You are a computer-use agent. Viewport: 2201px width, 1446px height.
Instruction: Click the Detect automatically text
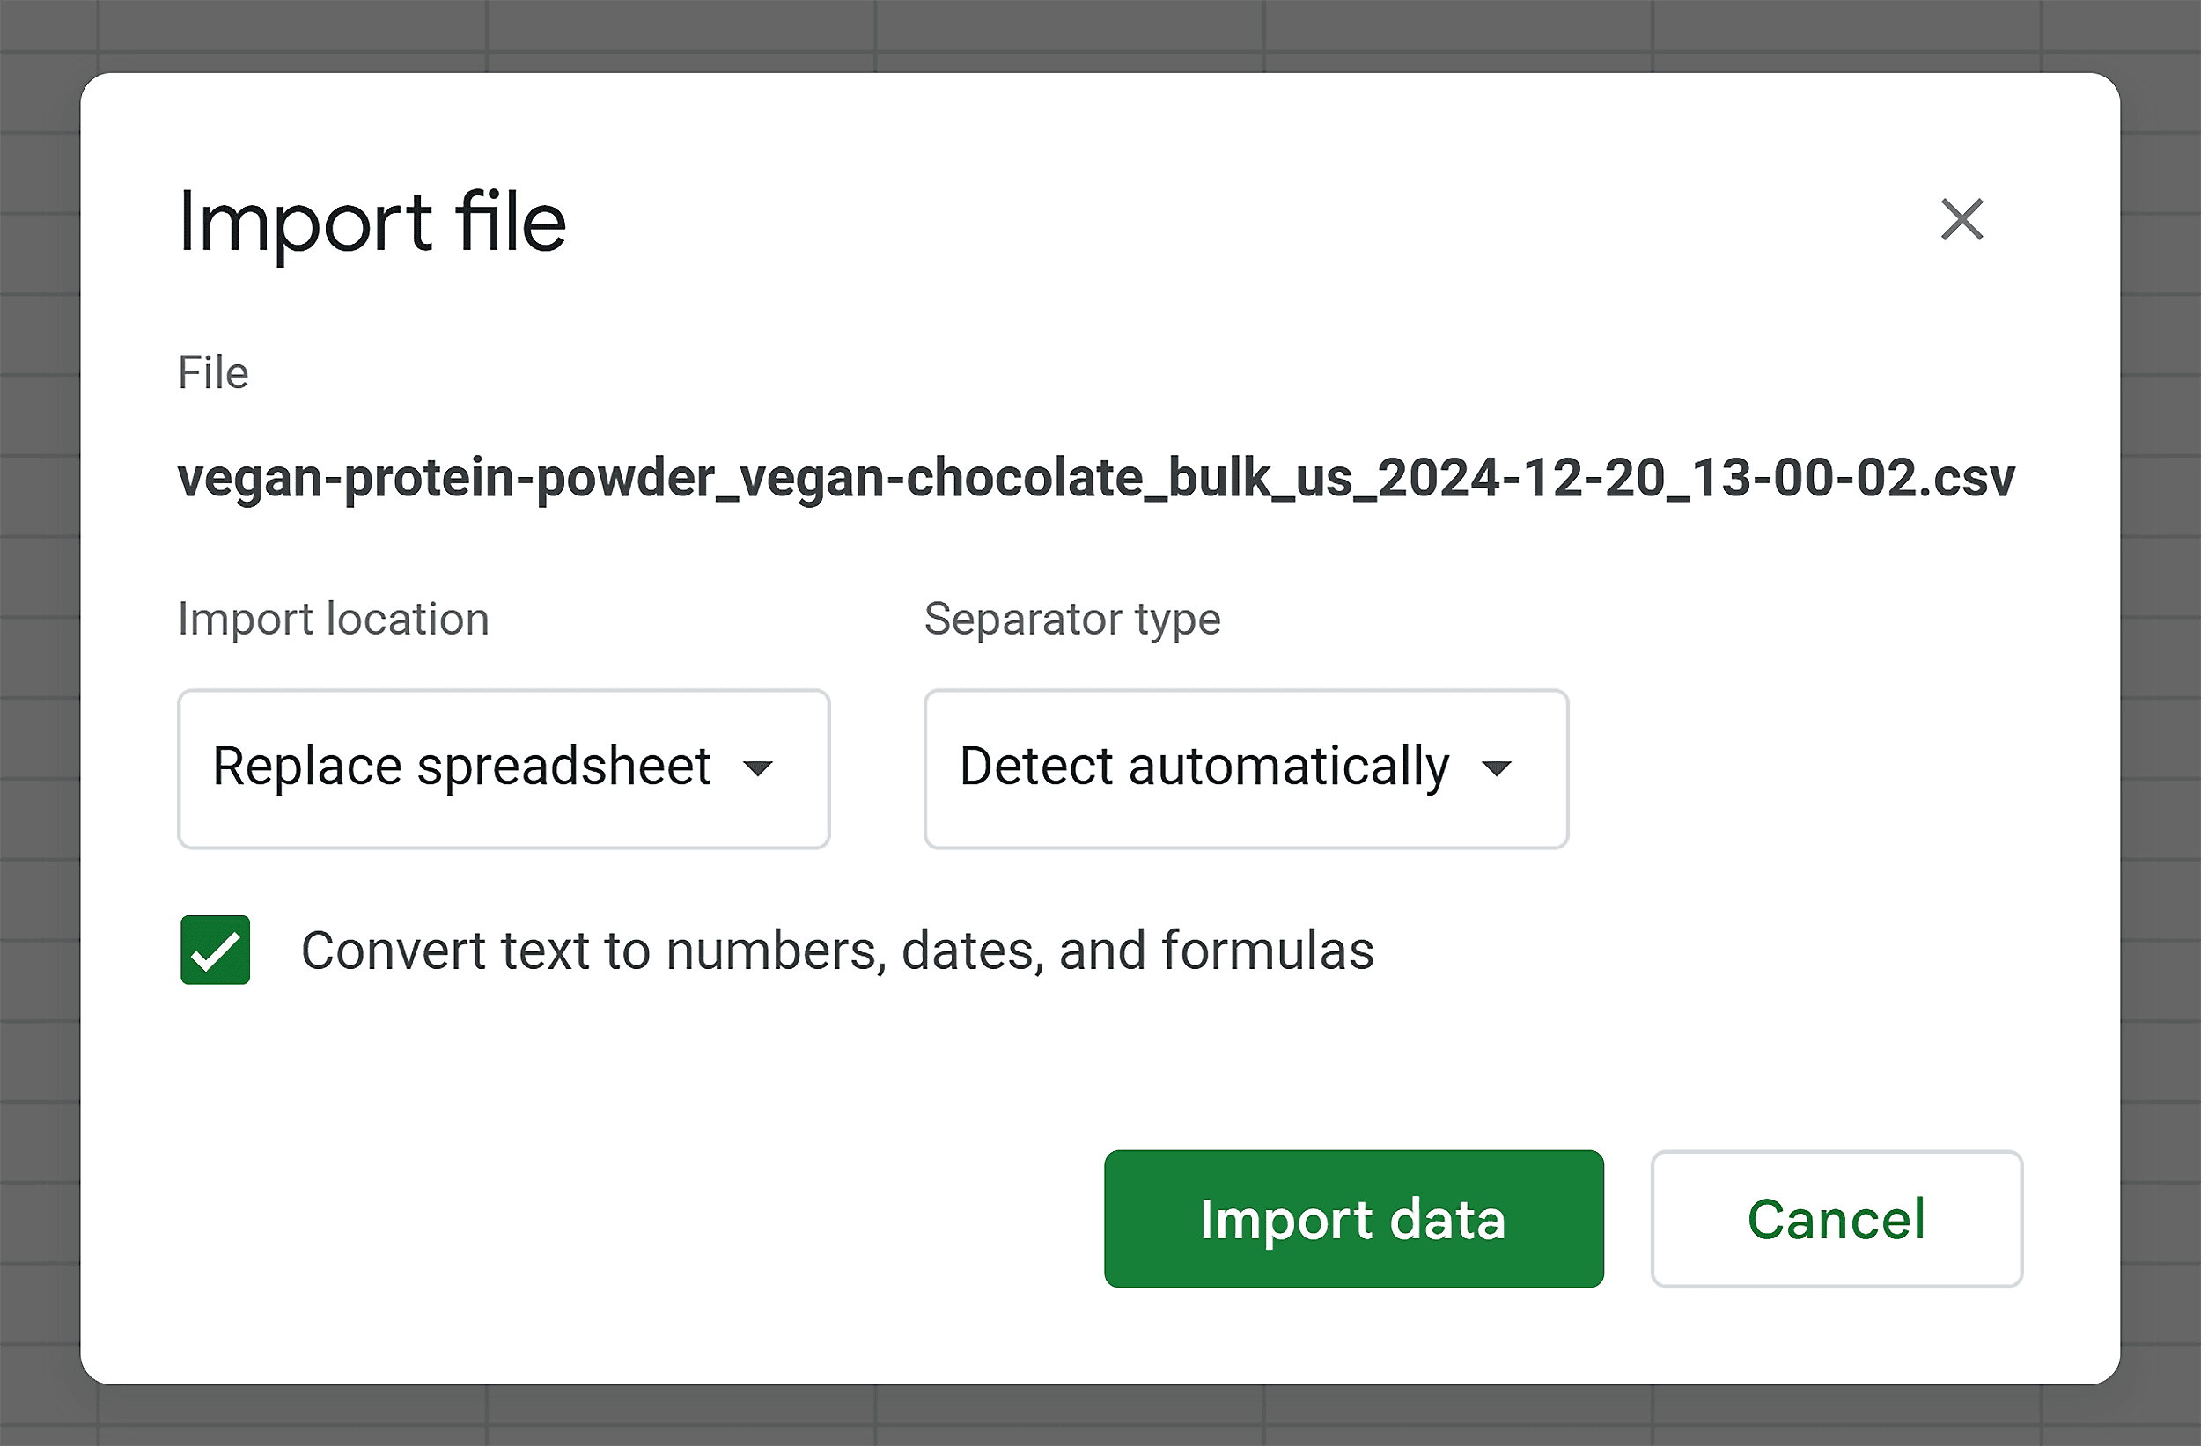tap(1204, 767)
